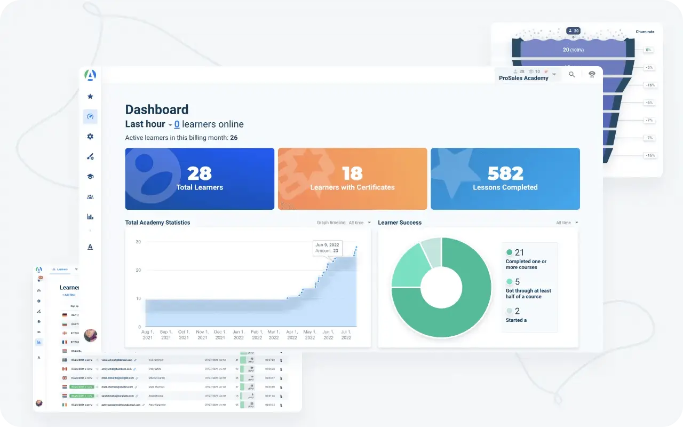Click the search magnifier icon in header
Image resolution: width=683 pixels, height=427 pixels.
pos(572,75)
